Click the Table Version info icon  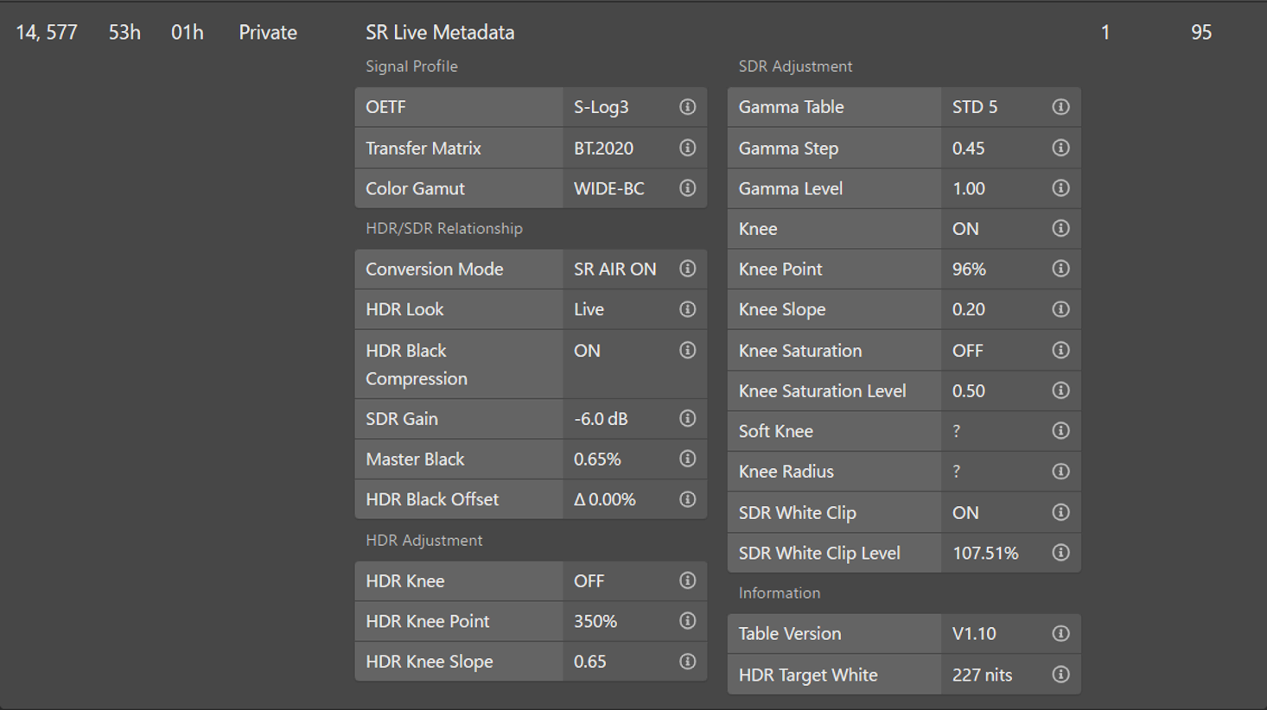(1060, 633)
